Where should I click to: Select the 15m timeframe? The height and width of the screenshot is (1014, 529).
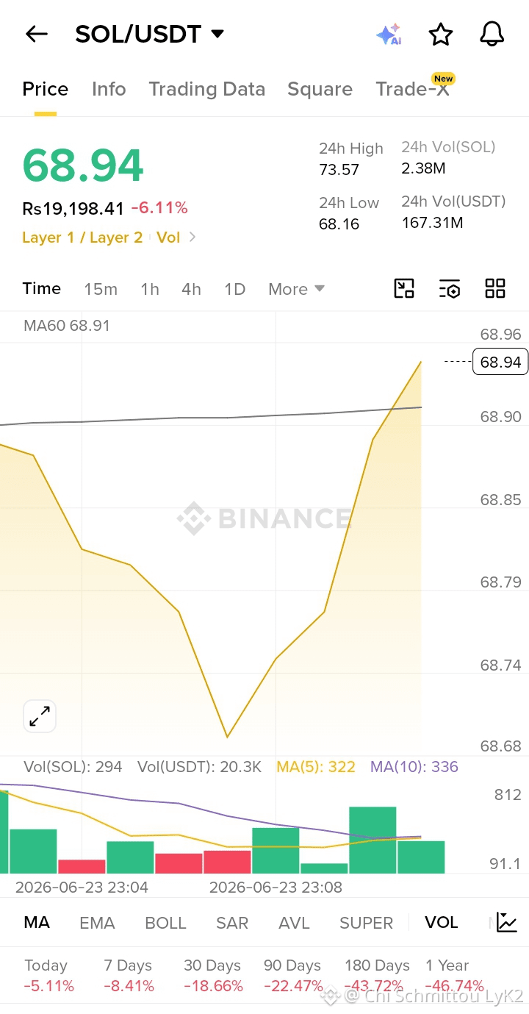(101, 289)
